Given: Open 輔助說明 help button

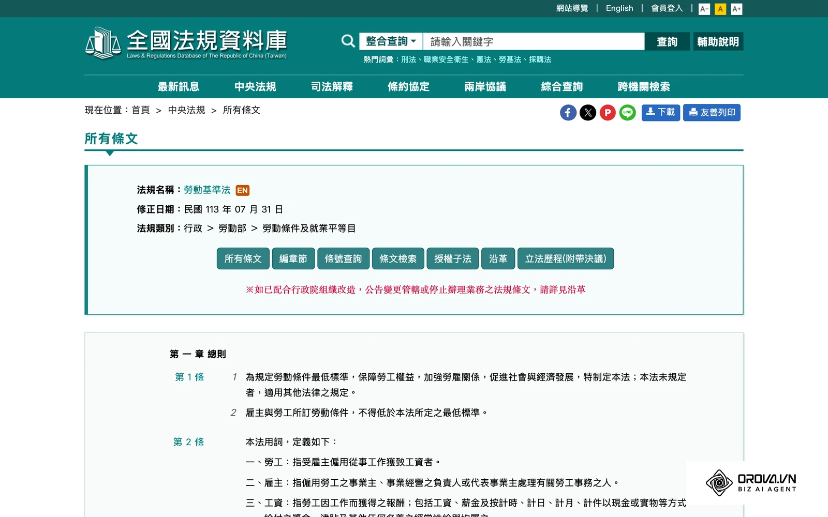Looking at the screenshot, I should click(x=718, y=41).
